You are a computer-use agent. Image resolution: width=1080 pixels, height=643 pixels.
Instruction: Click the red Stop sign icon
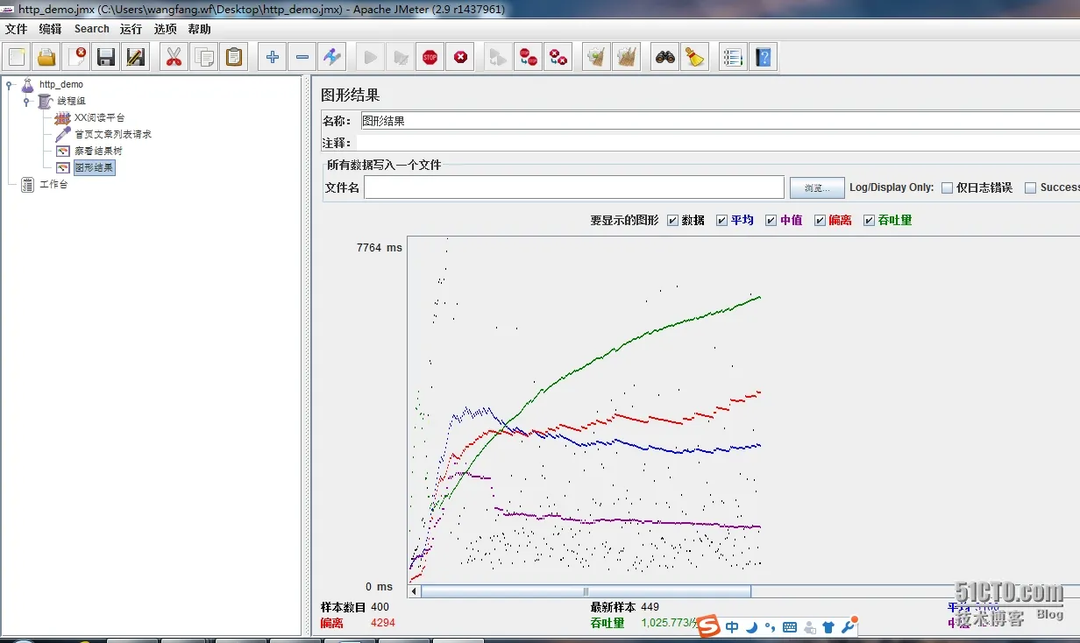tap(430, 57)
